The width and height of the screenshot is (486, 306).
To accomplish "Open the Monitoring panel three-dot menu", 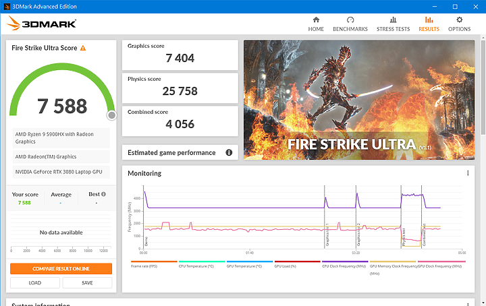I will click(468, 173).
